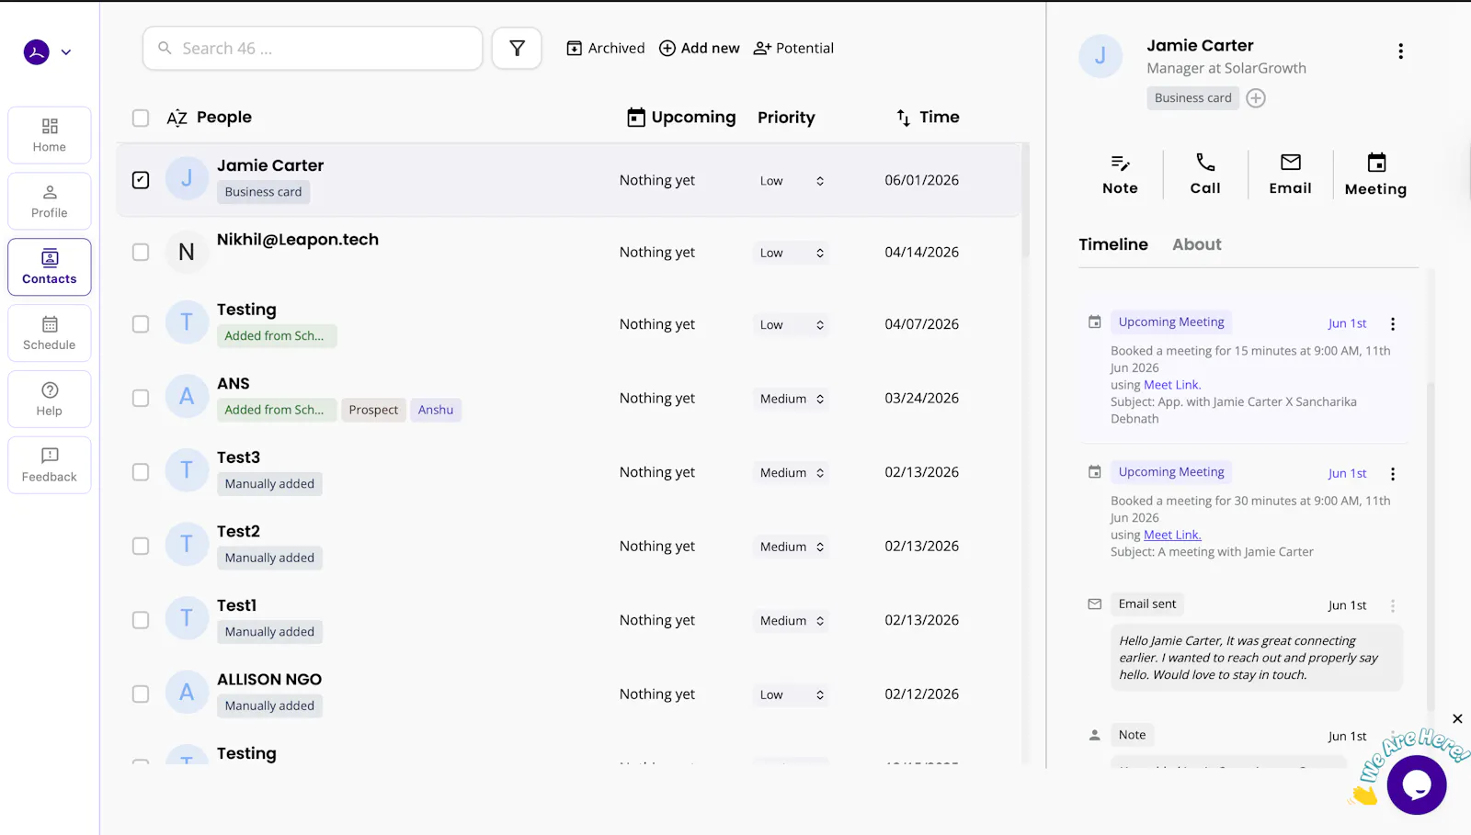This screenshot has height=835, width=1471.
Task: Check the Nikhil@Leapon.tech row checkbox
Action: point(141,252)
